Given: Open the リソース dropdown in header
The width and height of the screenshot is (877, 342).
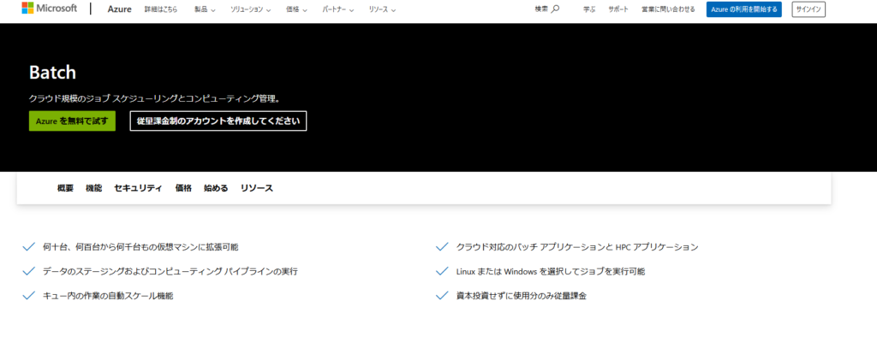Looking at the screenshot, I should [383, 9].
